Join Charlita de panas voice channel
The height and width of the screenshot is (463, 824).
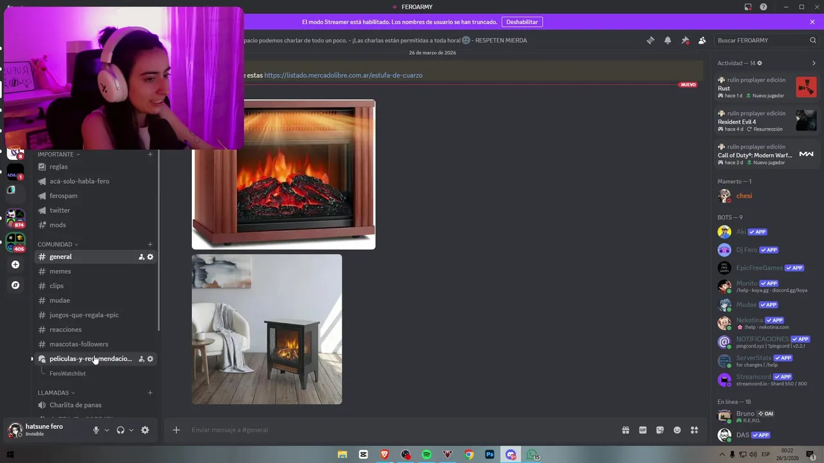(x=95, y=405)
